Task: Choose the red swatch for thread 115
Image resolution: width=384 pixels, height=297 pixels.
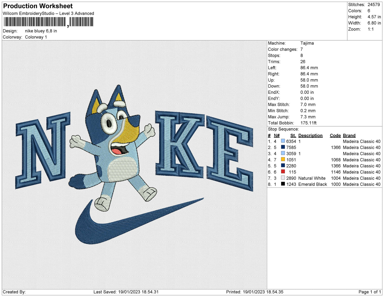Action: 283,172
